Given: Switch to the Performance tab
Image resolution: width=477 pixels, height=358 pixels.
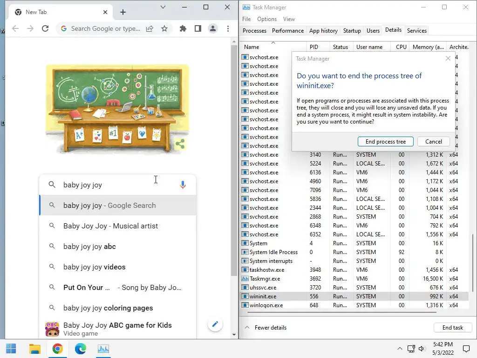Looking at the screenshot, I should pyautogui.click(x=288, y=30).
